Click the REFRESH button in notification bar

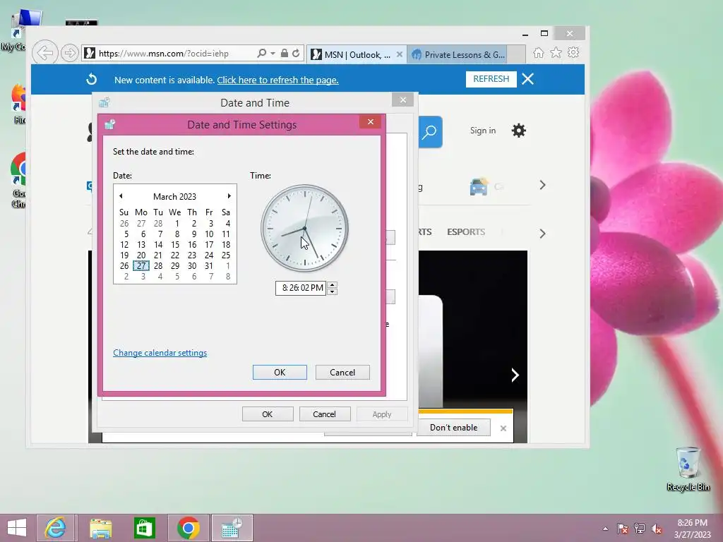pyautogui.click(x=491, y=79)
